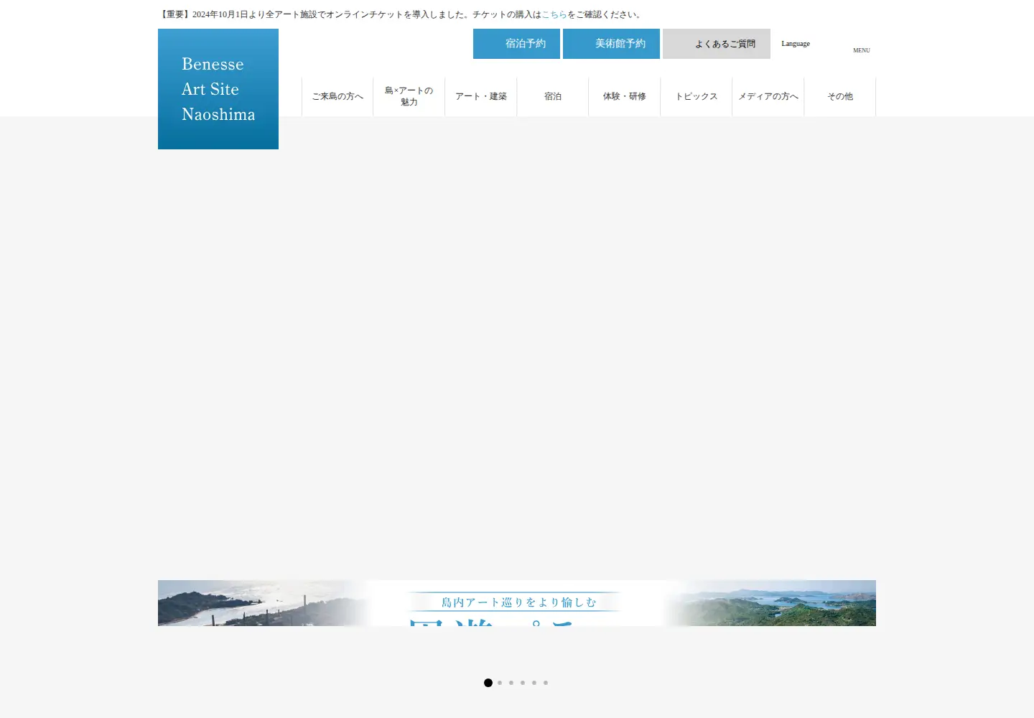Select the fifth carousel dot
Viewport: 1034px width, 718px height.
pos(534,683)
